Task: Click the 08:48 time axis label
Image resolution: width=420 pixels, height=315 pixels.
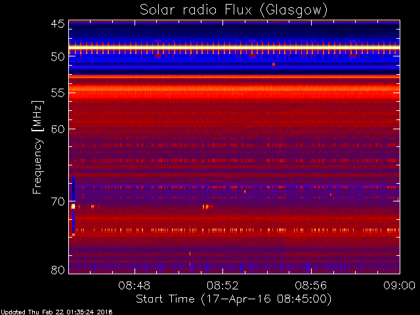Action: pyautogui.click(x=134, y=285)
